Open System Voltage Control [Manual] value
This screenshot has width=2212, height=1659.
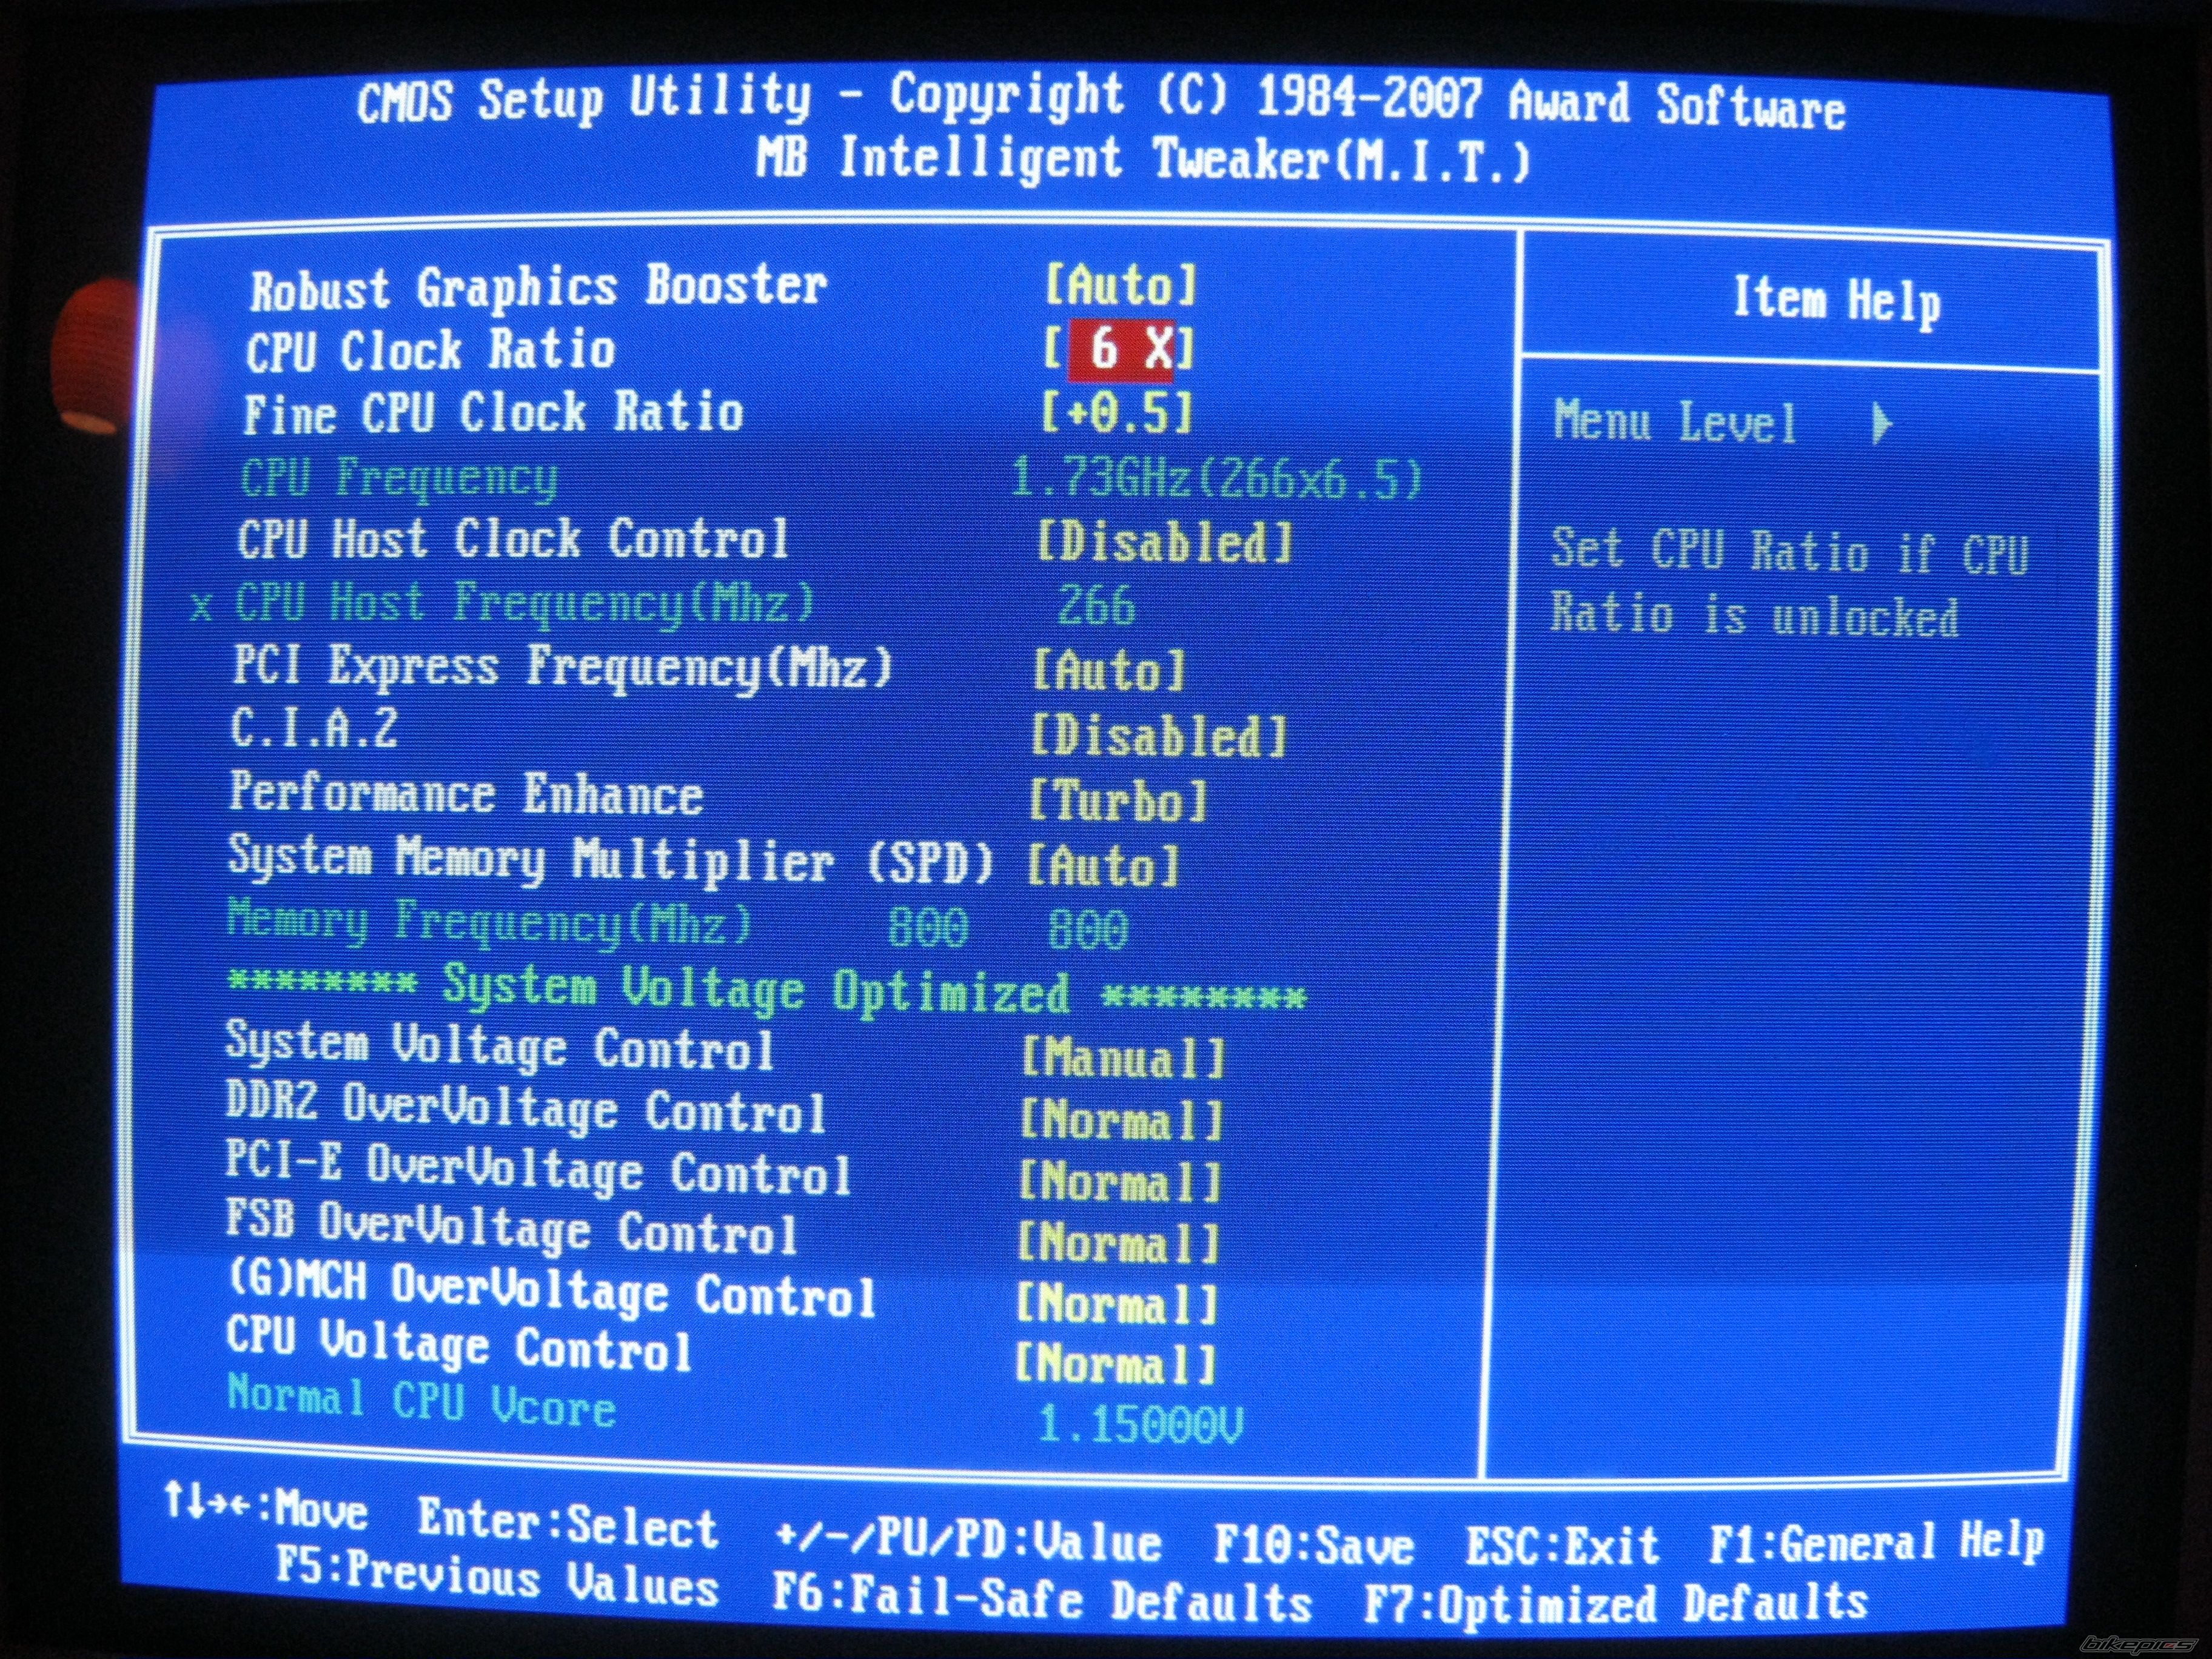(x=1124, y=1058)
